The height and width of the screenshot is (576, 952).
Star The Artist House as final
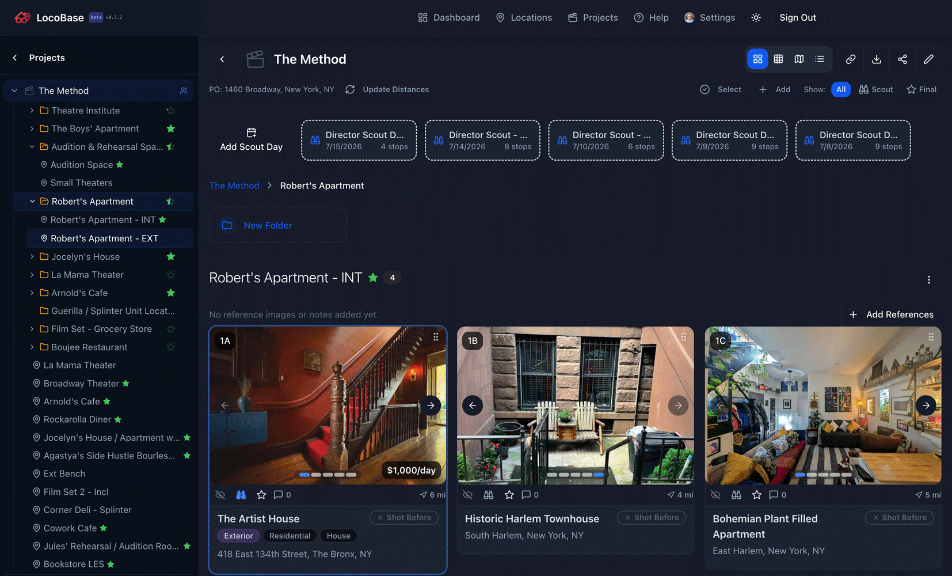click(x=261, y=495)
